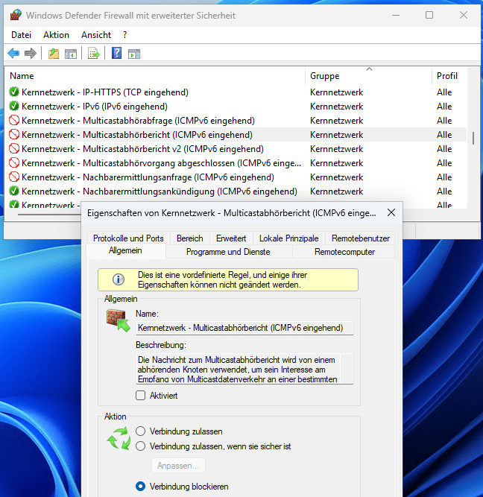The height and width of the screenshot is (497, 483).
Task: Switch to Programme und Dienste tab
Action: point(228,252)
